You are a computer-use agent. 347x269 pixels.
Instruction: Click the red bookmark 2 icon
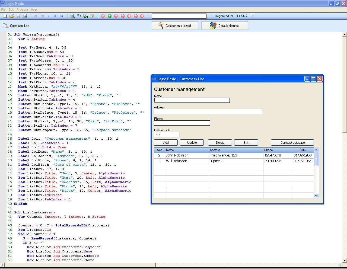coord(116,16)
